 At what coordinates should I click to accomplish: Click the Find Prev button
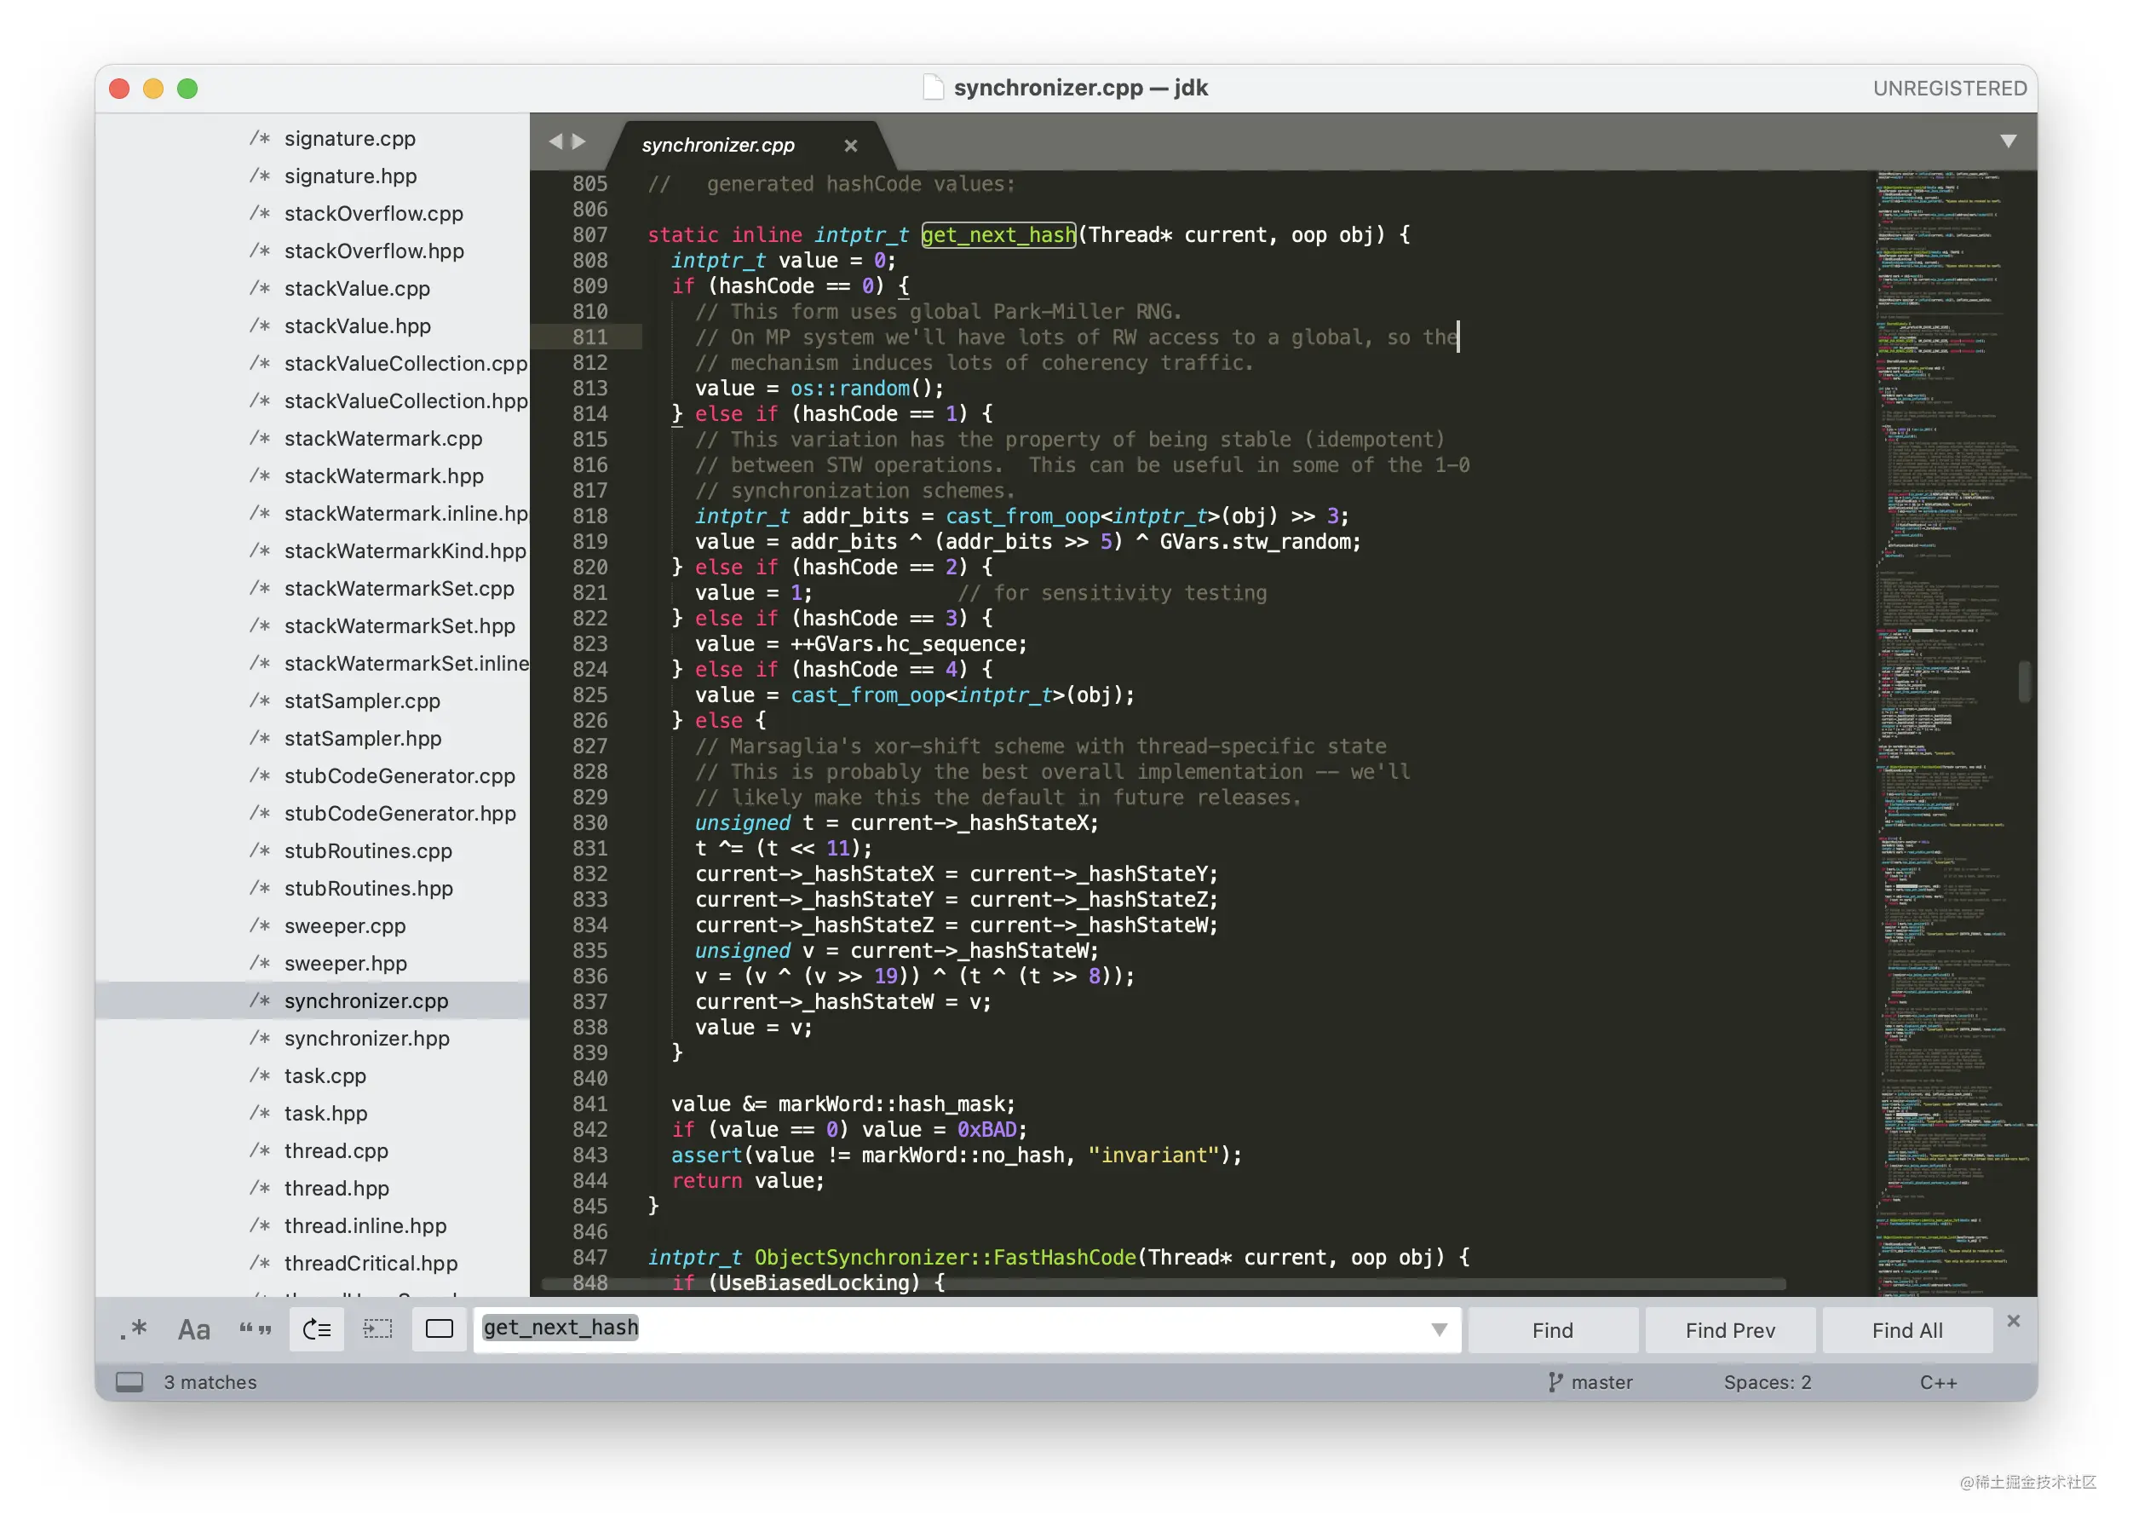[1730, 1329]
